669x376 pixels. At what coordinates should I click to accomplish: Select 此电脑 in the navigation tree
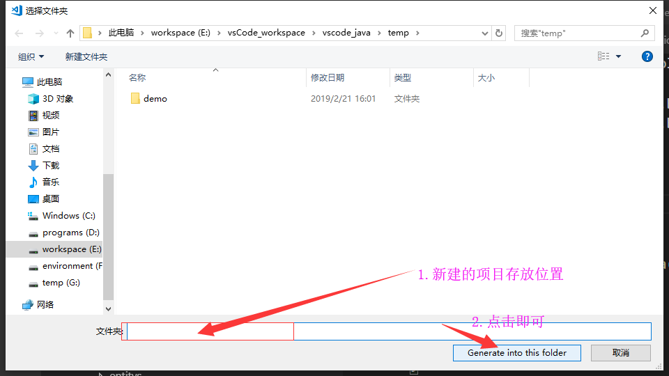[49, 82]
